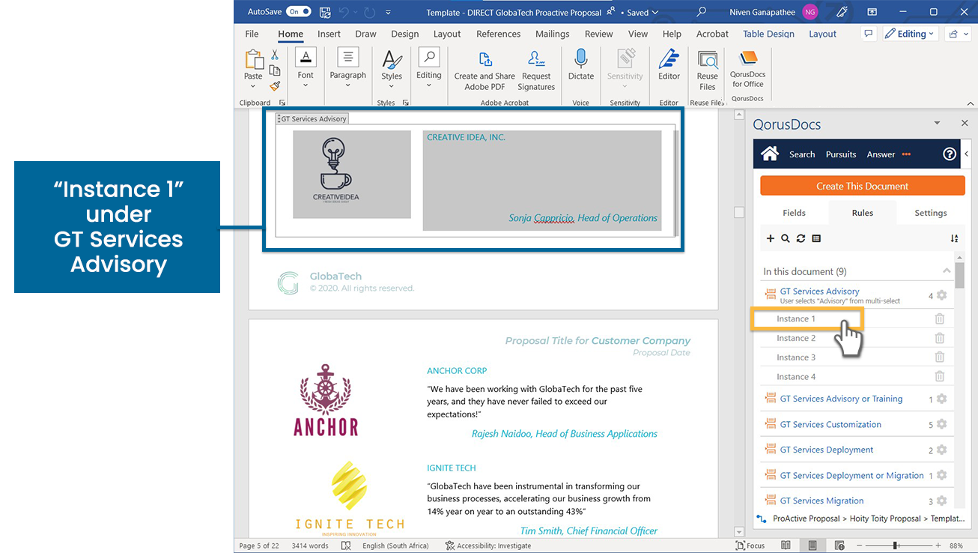Click the word count 3414 words
Image resolution: width=978 pixels, height=553 pixels.
tap(310, 546)
